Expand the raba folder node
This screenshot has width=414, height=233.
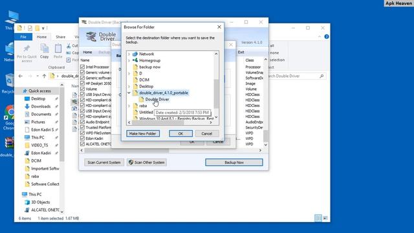pos(129,106)
